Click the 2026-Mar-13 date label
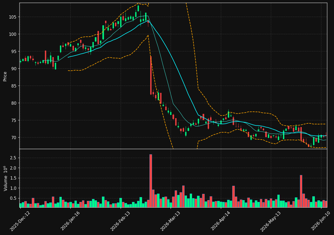Screen dimensions: 334x235 [170, 221]
